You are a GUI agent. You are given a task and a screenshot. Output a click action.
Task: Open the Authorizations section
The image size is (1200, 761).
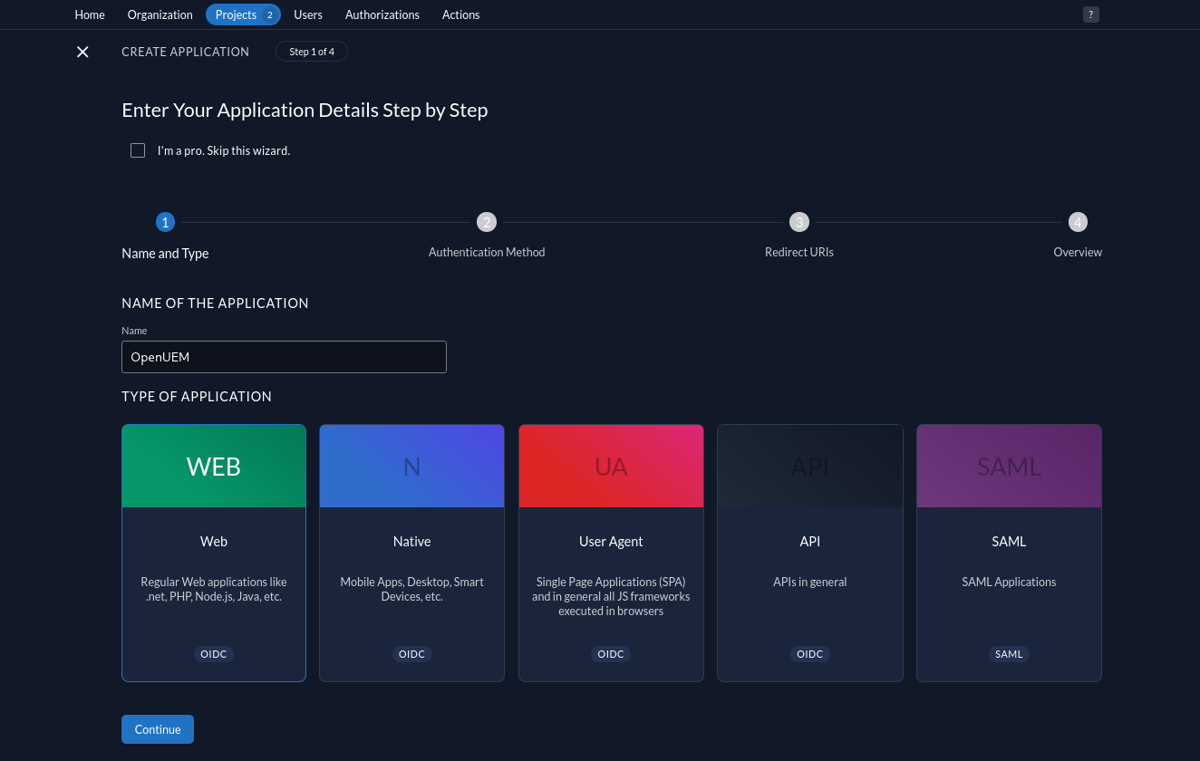(x=382, y=14)
